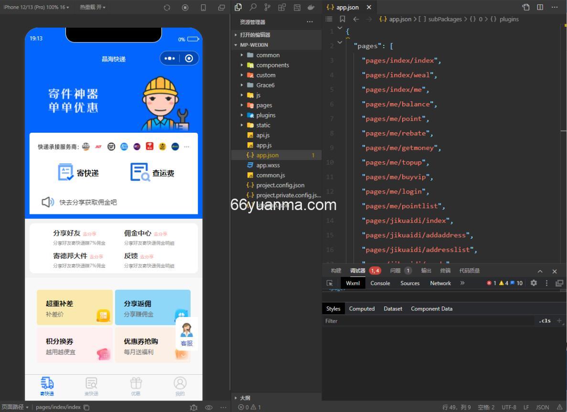Expand the 大纲 outline section
Viewport: 567px width, 412px height.
pos(245,398)
